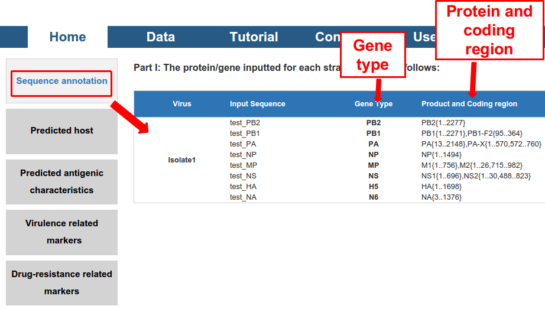Click the H5 gene type value
The height and width of the screenshot is (309, 545).
coord(373,187)
